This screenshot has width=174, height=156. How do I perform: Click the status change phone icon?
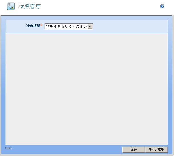click(x=11, y=6)
